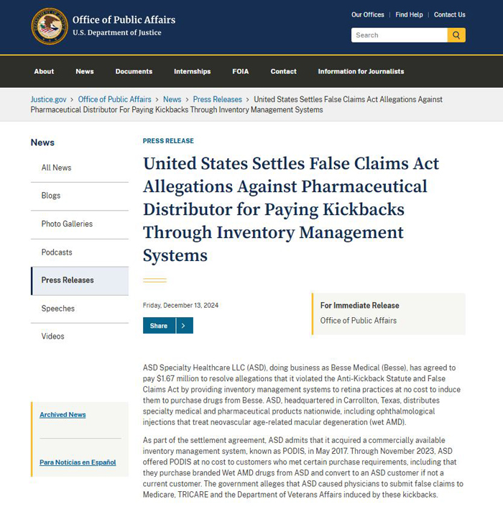Screen dimensions: 503x507
Task: Select the FOIA navigation item
Action: point(240,71)
